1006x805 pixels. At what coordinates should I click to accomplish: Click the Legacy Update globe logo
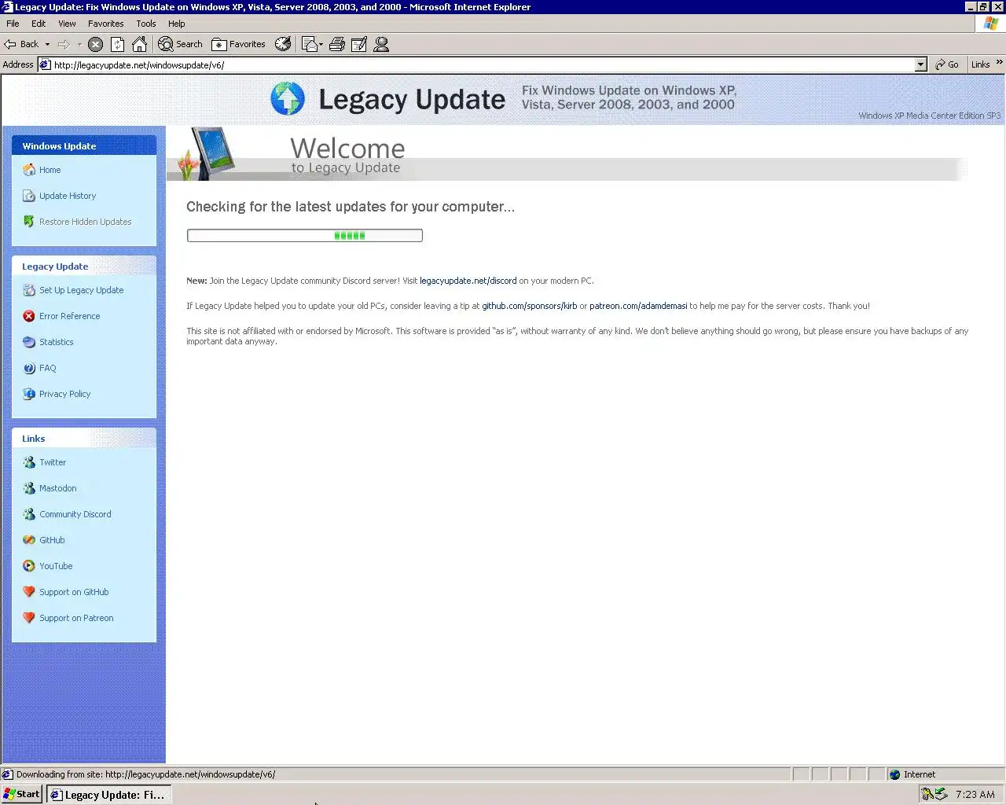(288, 99)
